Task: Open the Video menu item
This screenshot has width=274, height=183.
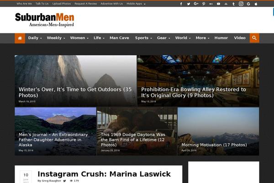Action: [240, 38]
